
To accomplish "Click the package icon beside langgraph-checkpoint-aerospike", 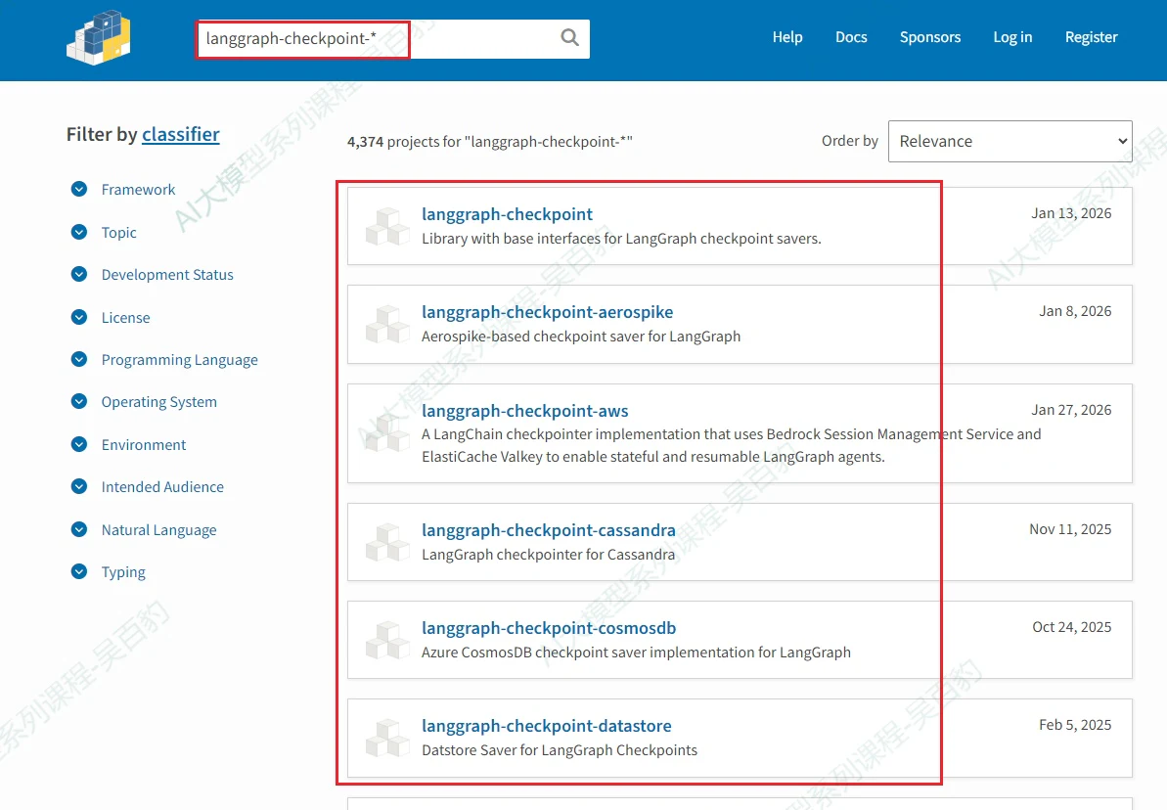I will point(387,325).
